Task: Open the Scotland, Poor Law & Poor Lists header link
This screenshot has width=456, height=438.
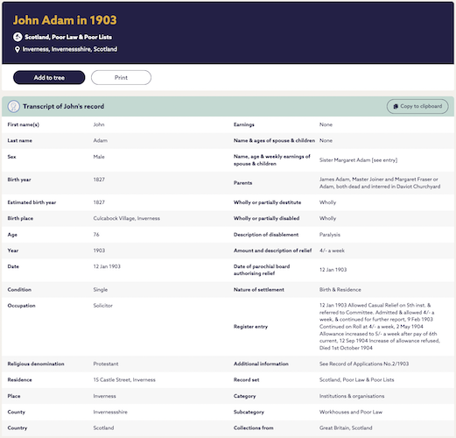Action: coord(68,37)
